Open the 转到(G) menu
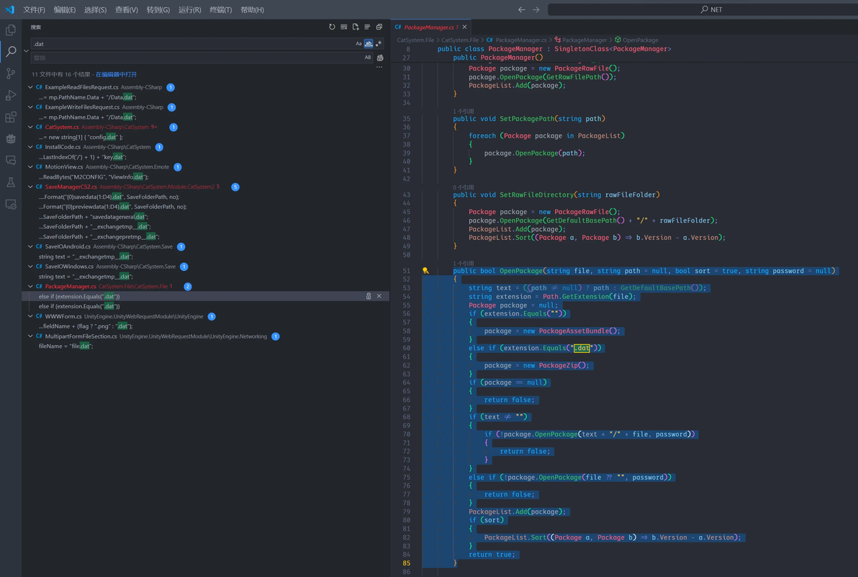Image resolution: width=858 pixels, height=577 pixels. tap(158, 10)
